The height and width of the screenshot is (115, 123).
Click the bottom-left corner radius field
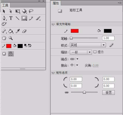pyautogui.click(x=76, y=86)
